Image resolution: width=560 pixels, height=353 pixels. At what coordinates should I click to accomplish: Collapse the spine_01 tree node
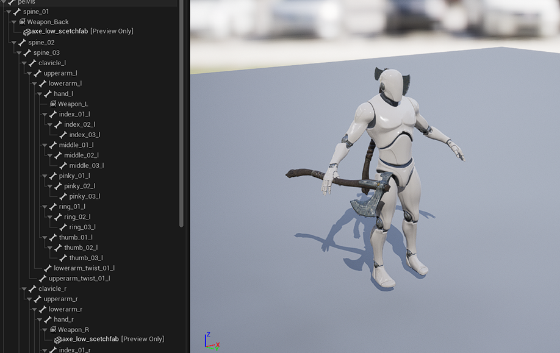9,12
